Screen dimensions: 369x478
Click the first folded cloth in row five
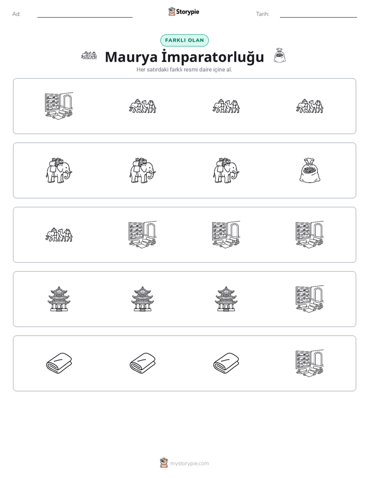[59, 363]
